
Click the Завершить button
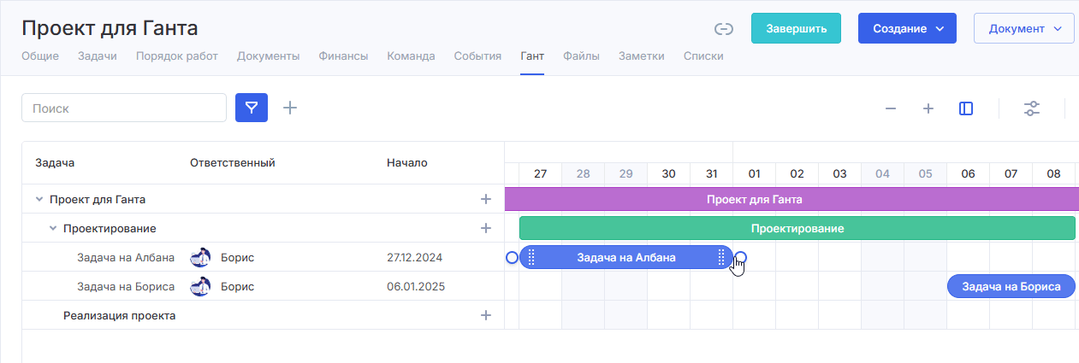[x=796, y=28]
